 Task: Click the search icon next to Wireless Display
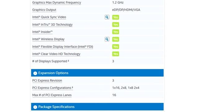(107, 39)
